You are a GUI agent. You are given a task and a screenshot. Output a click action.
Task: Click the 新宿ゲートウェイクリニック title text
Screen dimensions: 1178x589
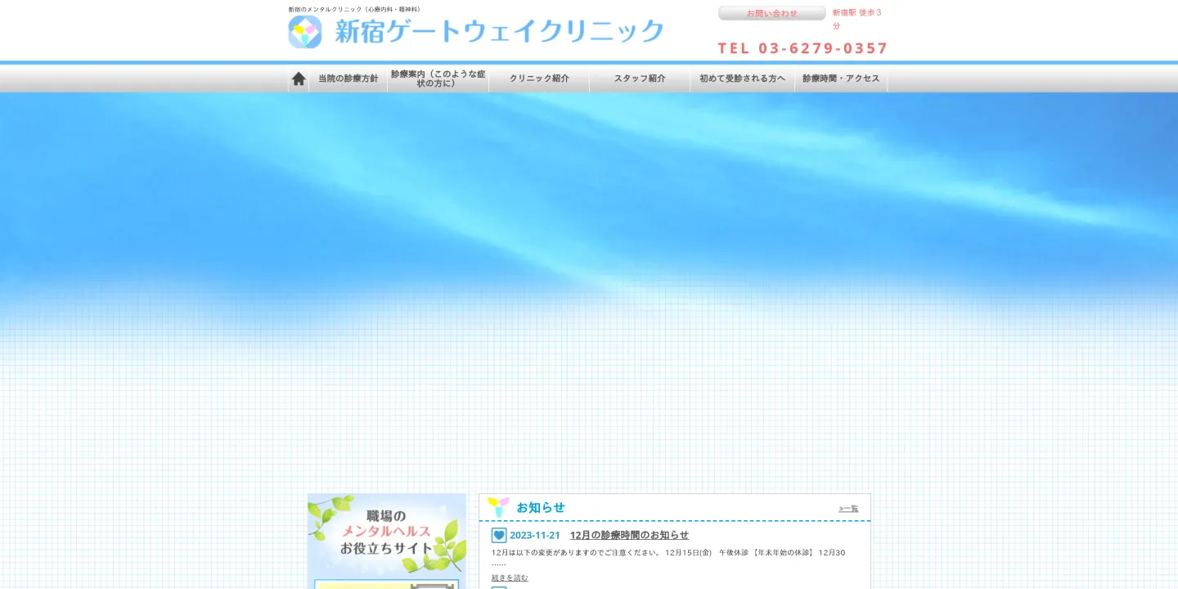pyautogui.click(x=499, y=32)
